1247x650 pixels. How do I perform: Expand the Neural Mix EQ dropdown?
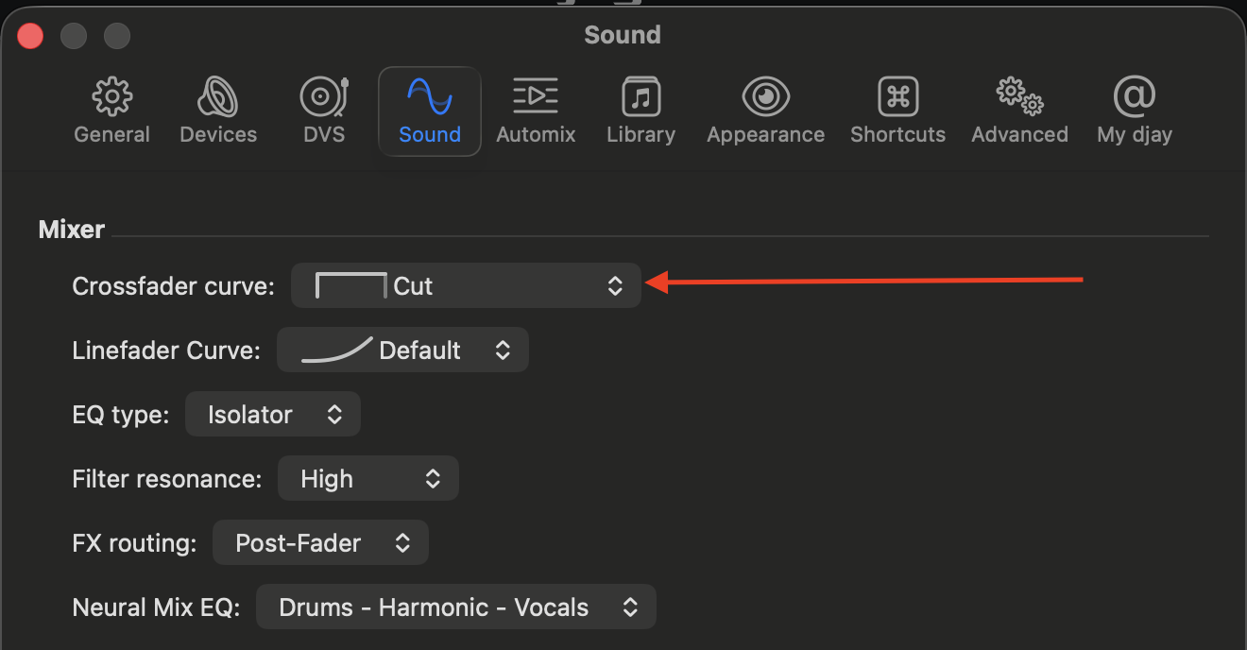coord(455,607)
